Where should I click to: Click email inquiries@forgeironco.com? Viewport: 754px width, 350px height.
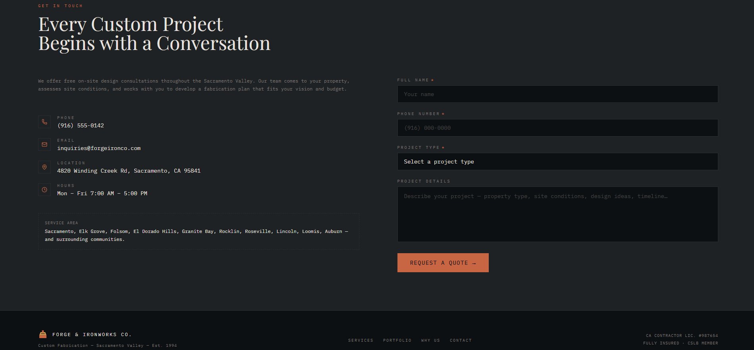(x=99, y=148)
